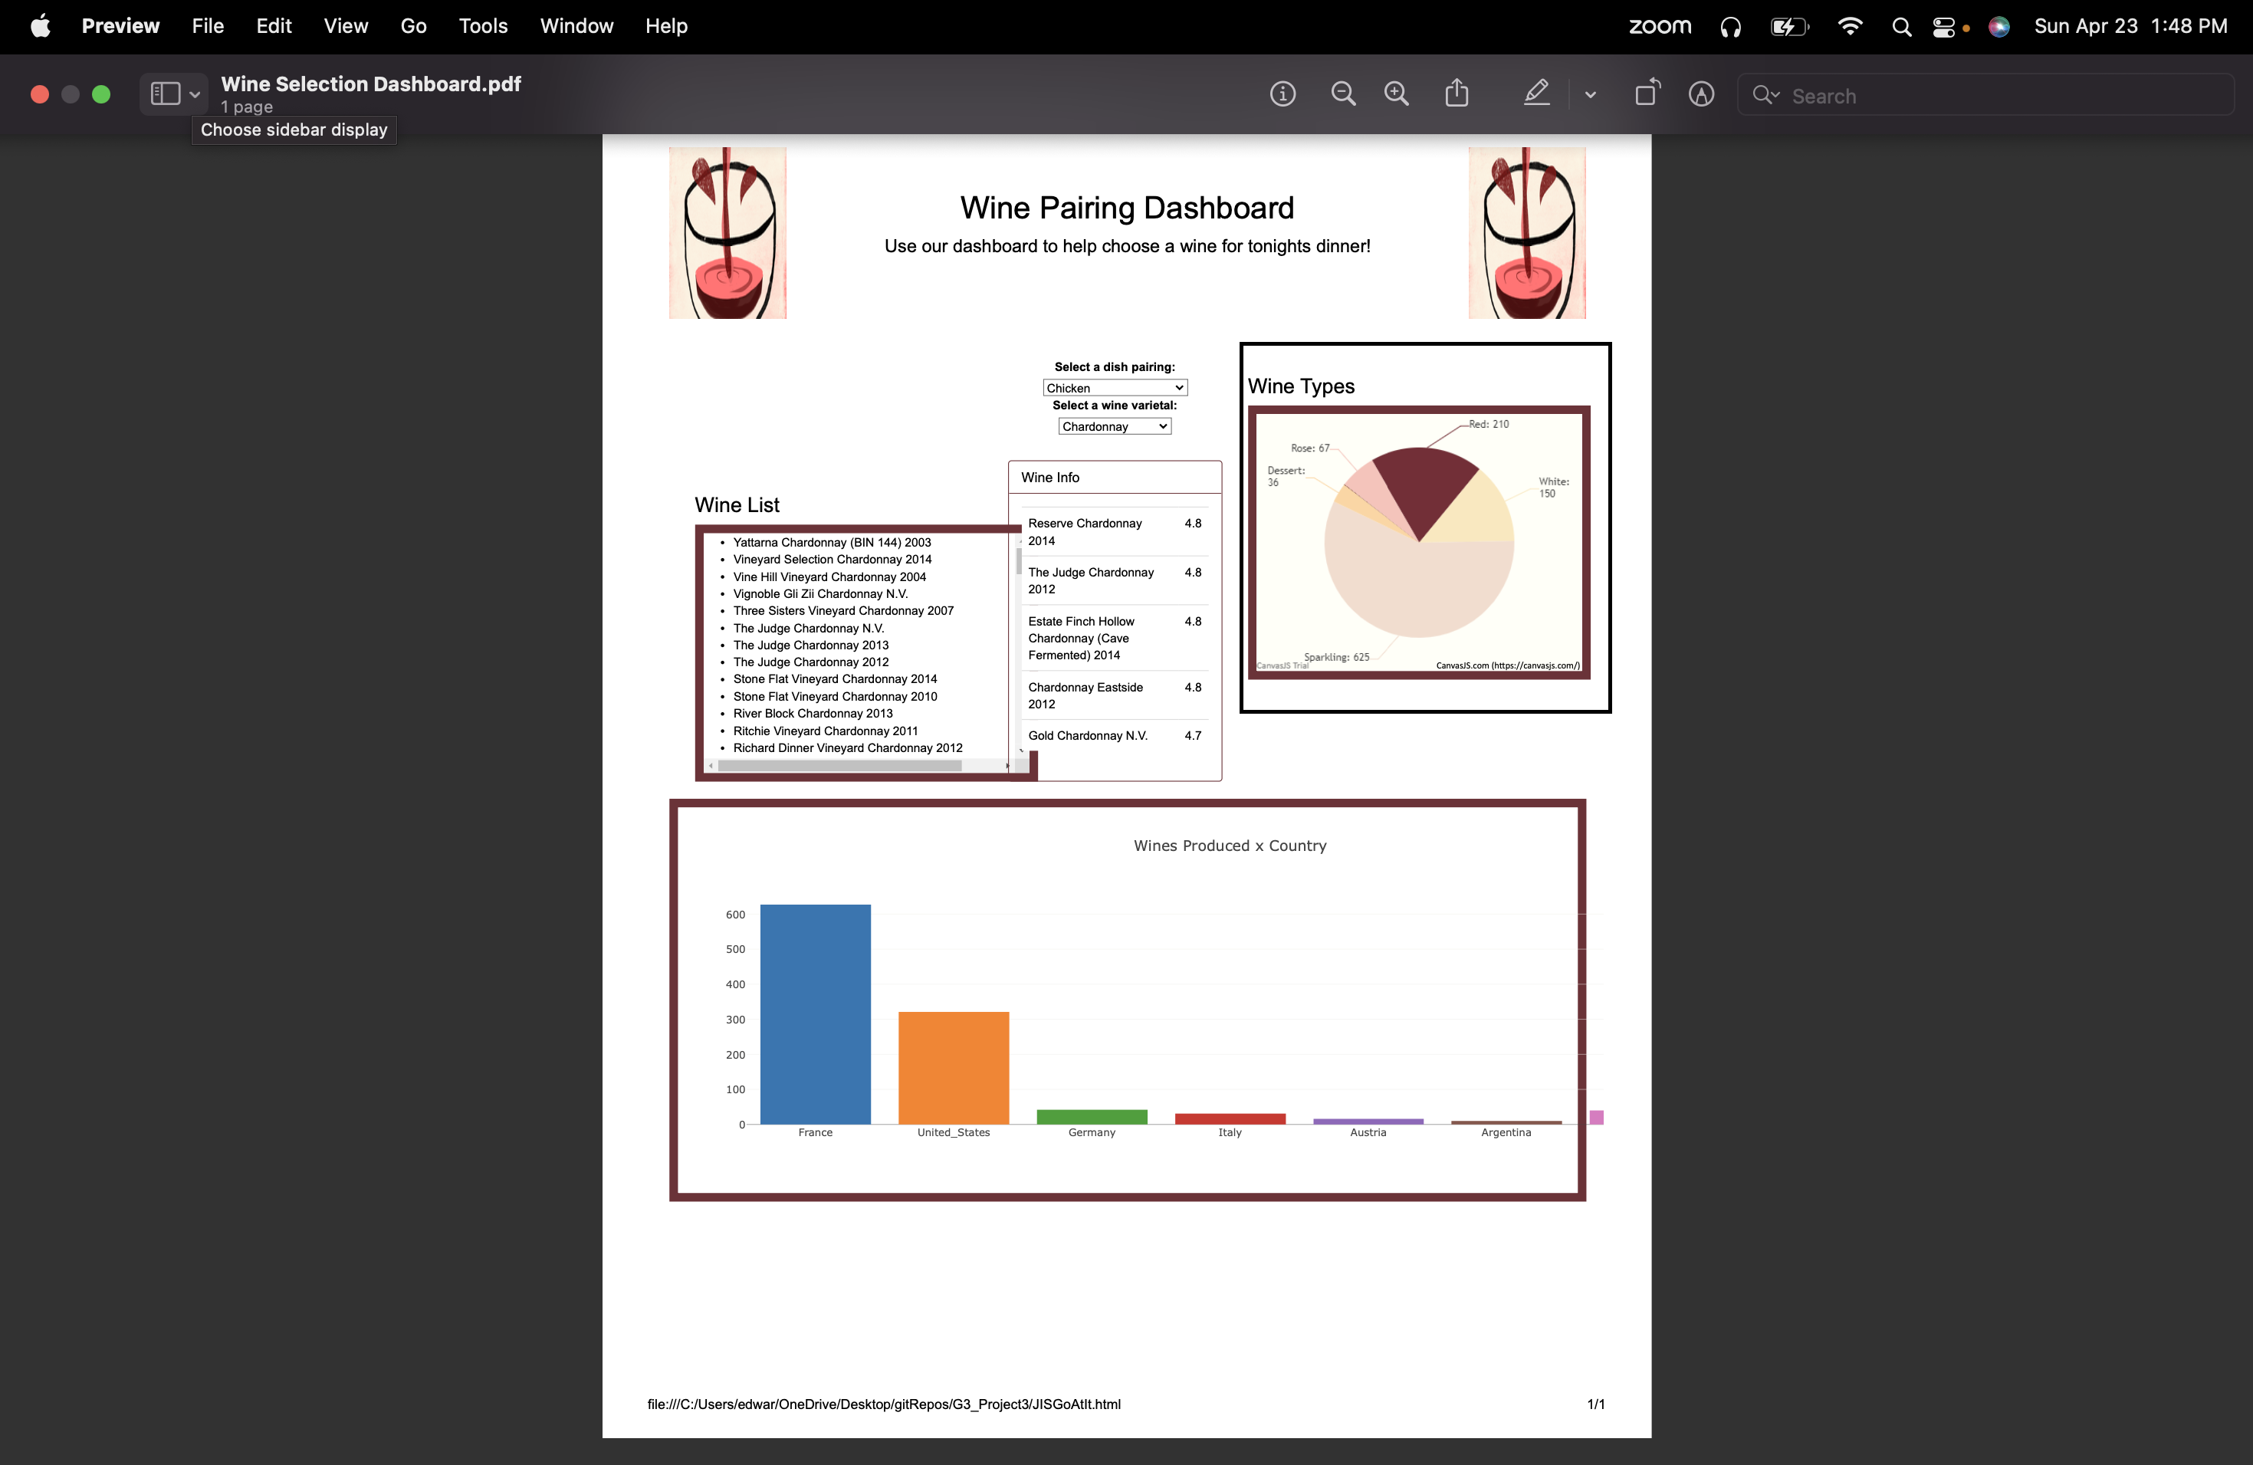Expand the markup options chevron
The image size is (2253, 1465).
tap(1591, 94)
